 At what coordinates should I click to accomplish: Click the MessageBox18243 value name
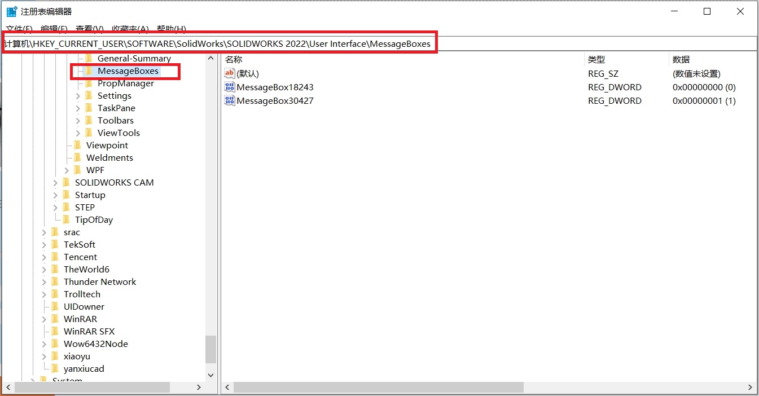point(275,87)
